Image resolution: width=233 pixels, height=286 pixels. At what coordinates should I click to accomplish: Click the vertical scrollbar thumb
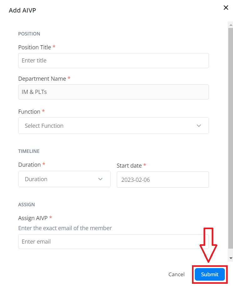coord(230,138)
